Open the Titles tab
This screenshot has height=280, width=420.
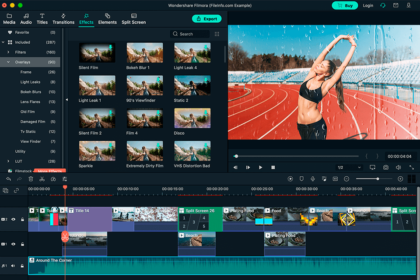point(42,19)
